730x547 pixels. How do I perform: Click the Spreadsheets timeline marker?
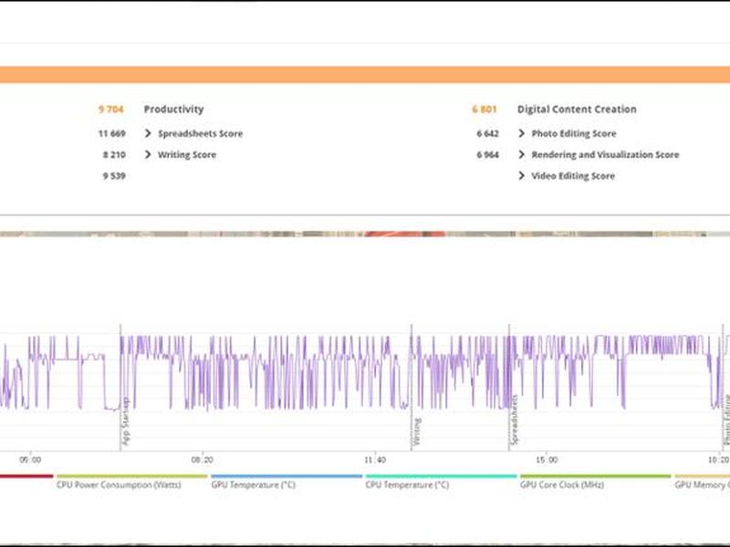click(x=514, y=420)
